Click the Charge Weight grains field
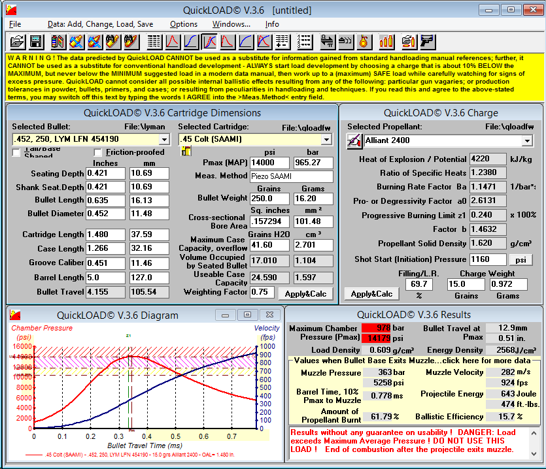Image resolution: width=546 pixels, height=469 pixels. pos(466,284)
